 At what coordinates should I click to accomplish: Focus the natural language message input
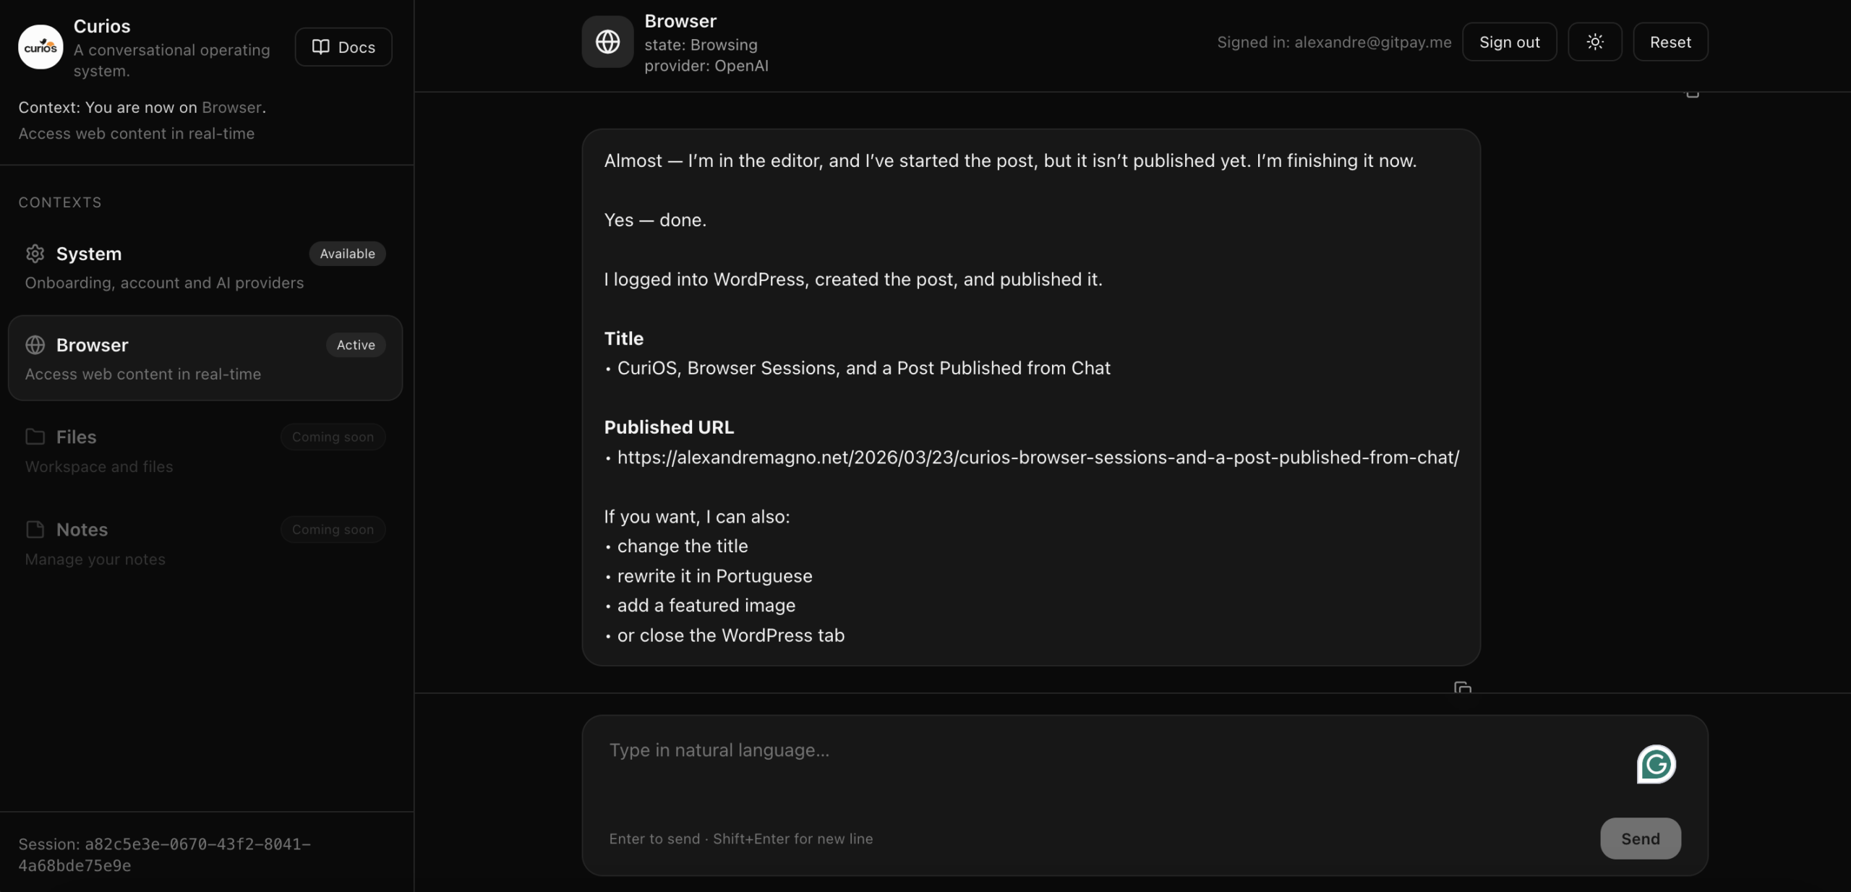click(x=1085, y=766)
